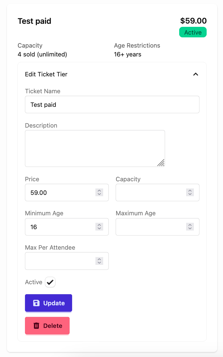
Task: Click the Description resize handle
Action: 161,163
